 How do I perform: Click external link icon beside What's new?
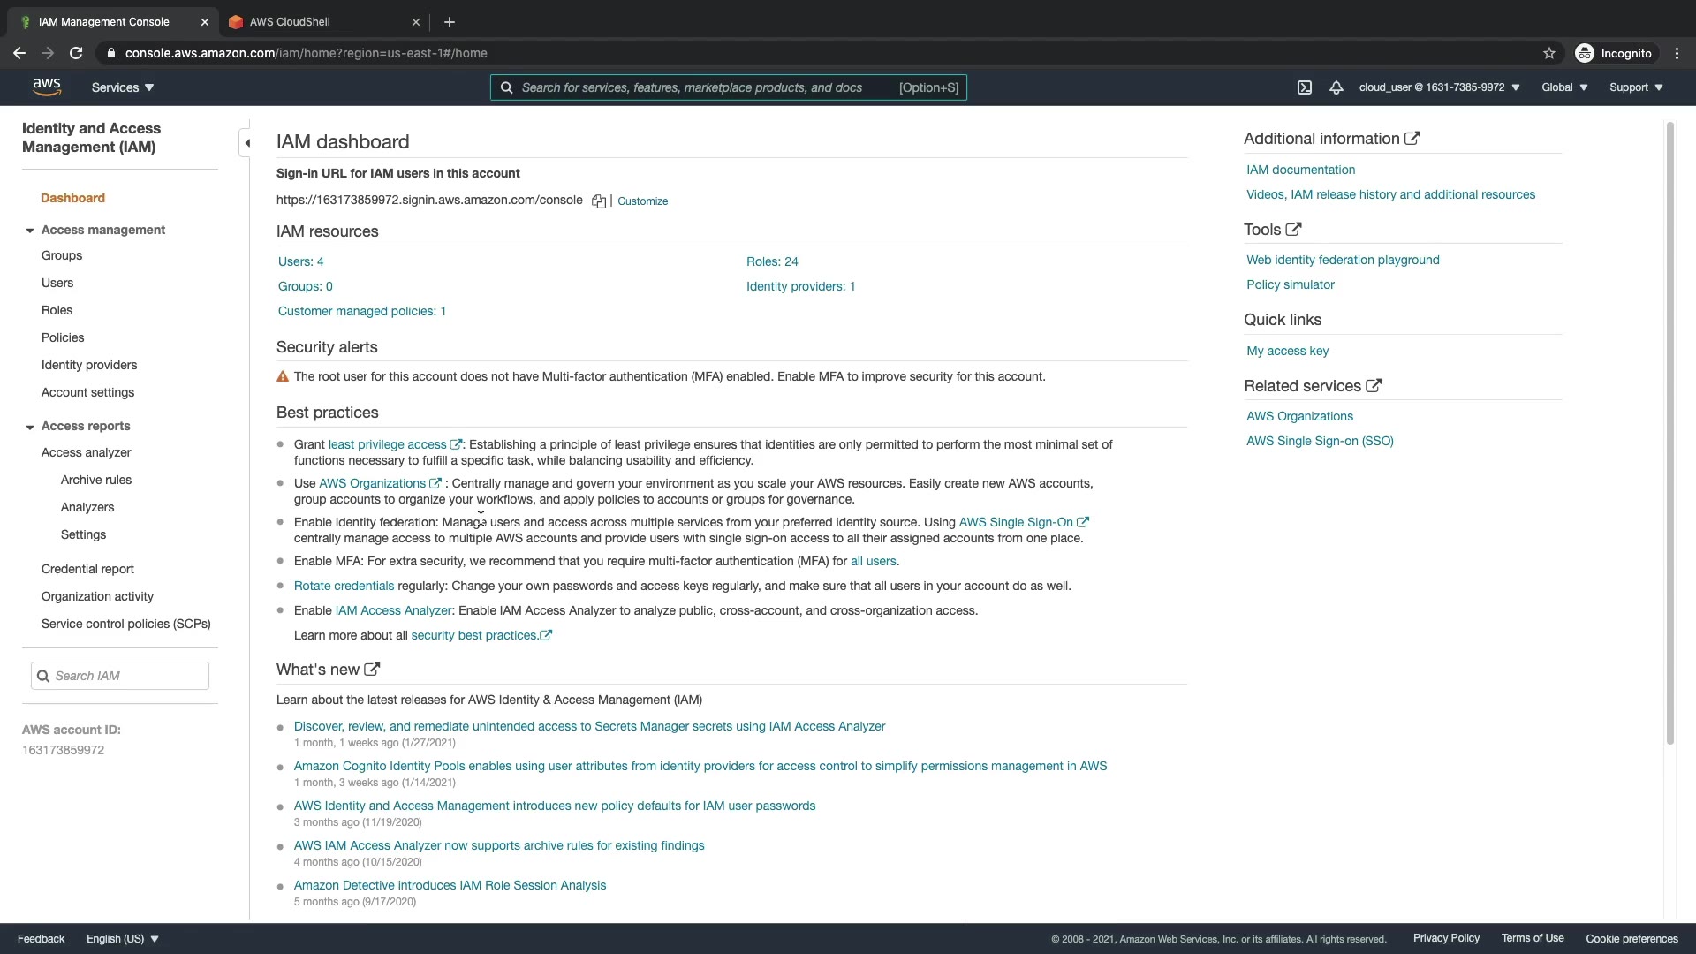(372, 670)
